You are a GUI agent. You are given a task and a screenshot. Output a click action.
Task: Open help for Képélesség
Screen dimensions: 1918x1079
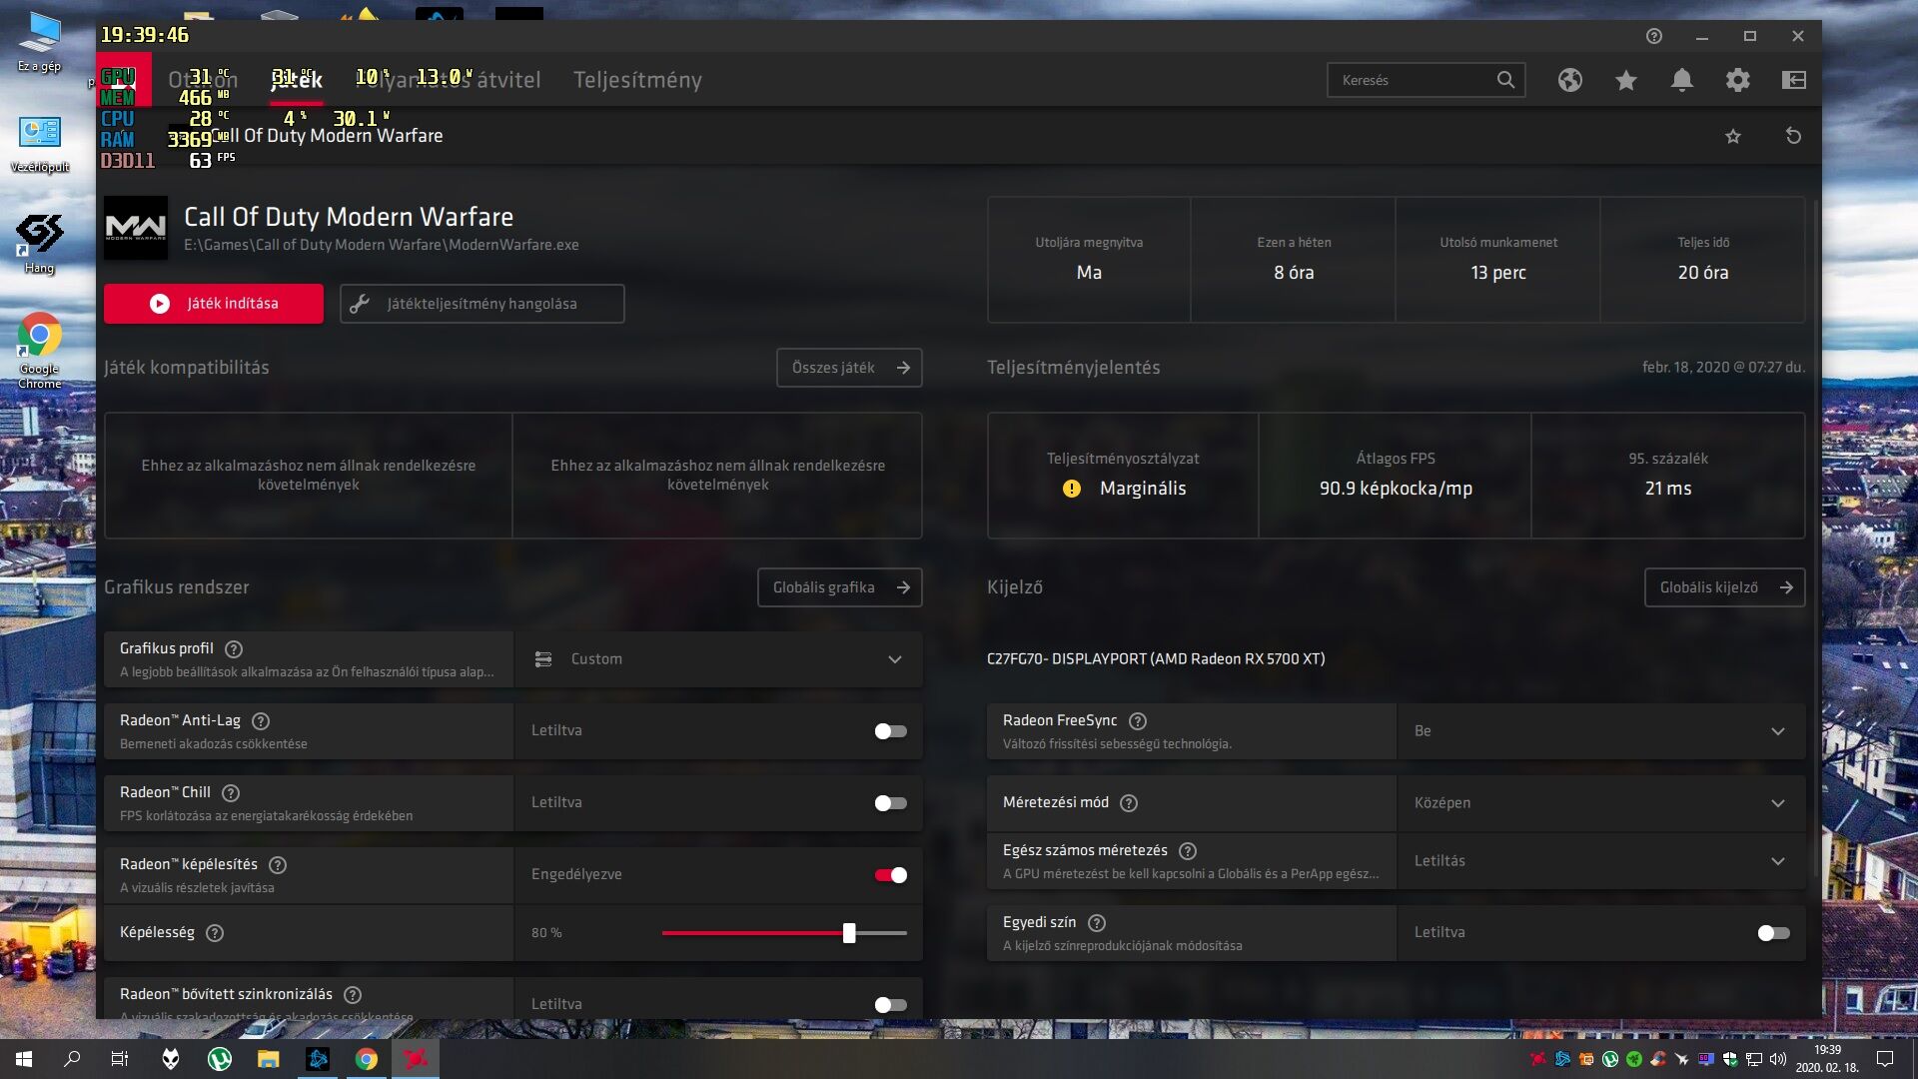tap(215, 933)
